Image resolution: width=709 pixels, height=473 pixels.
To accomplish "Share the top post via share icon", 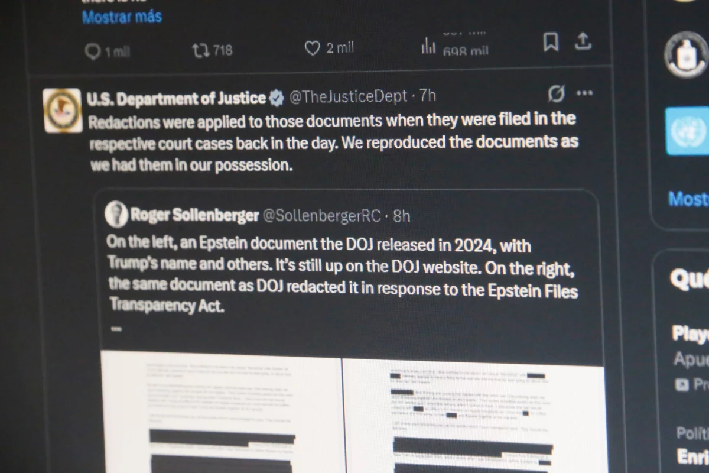I will pyautogui.click(x=583, y=41).
